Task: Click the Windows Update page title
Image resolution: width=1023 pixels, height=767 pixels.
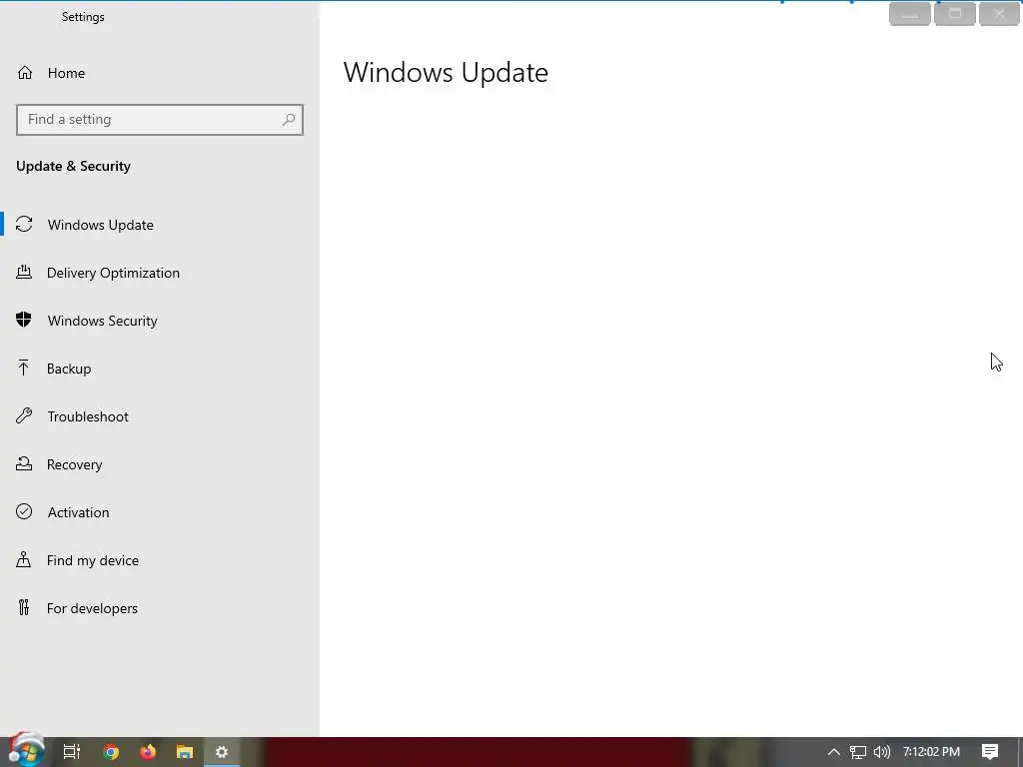Action: [x=446, y=72]
